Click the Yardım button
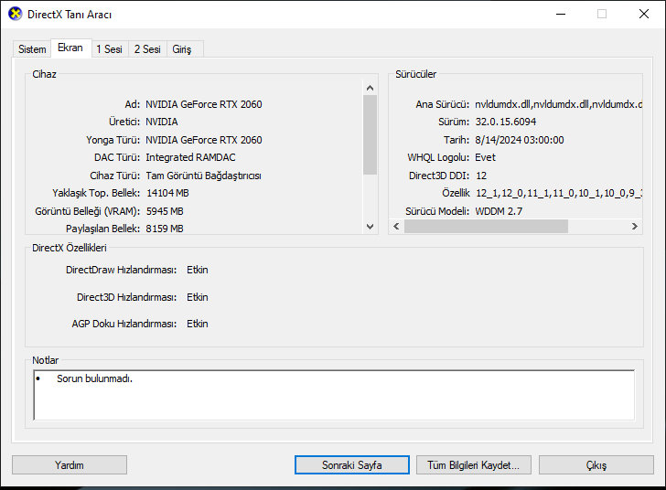The width and height of the screenshot is (666, 490). tap(70, 465)
